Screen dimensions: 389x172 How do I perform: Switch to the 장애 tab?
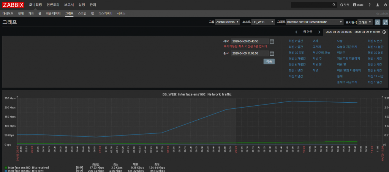coord(21,13)
